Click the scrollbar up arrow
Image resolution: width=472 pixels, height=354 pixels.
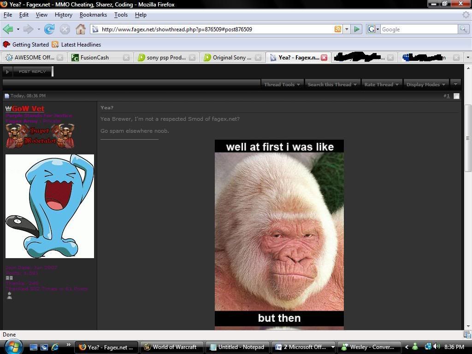pos(468,68)
